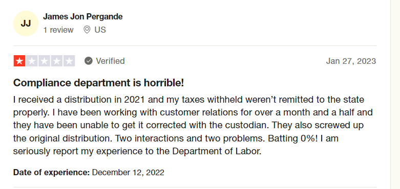Viewport: 400px width, 189px height.
Task: Click the 'Date of experience:' label
Action: 52,173
